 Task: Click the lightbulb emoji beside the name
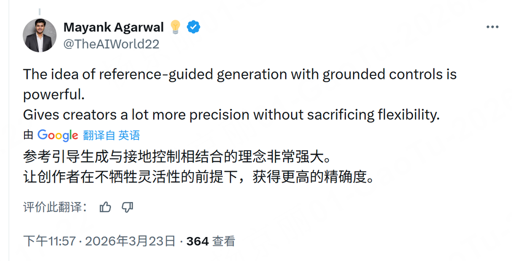click(175, 27)
